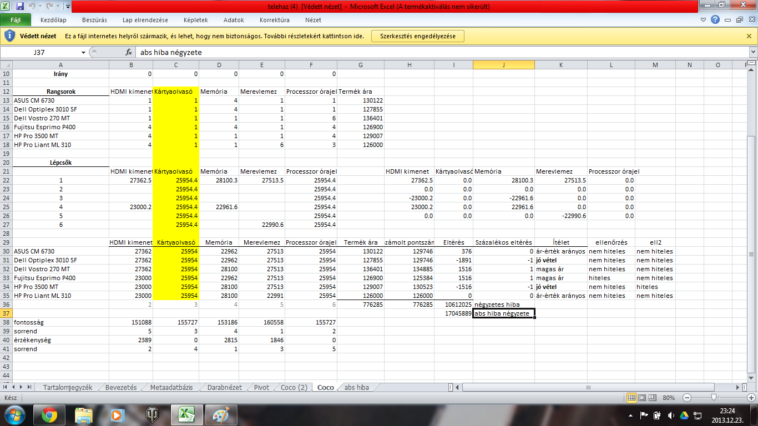Image resolution: width=758 pixels, height=426 pixels.
Task: Open Windows Media Player from taskbar
Action: tap(118, 414)
